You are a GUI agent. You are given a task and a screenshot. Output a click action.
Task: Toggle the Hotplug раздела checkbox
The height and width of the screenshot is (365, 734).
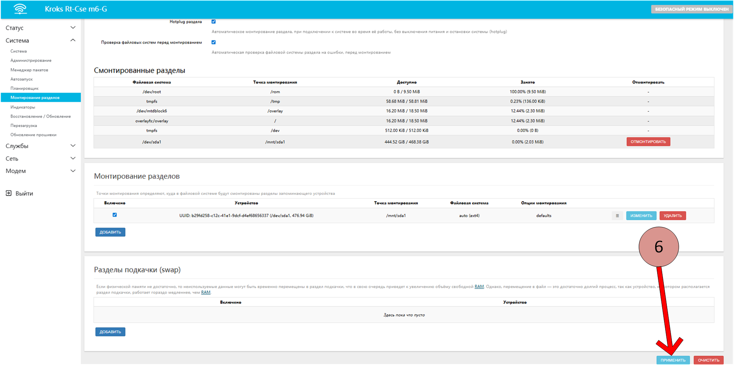click(214, 22)
